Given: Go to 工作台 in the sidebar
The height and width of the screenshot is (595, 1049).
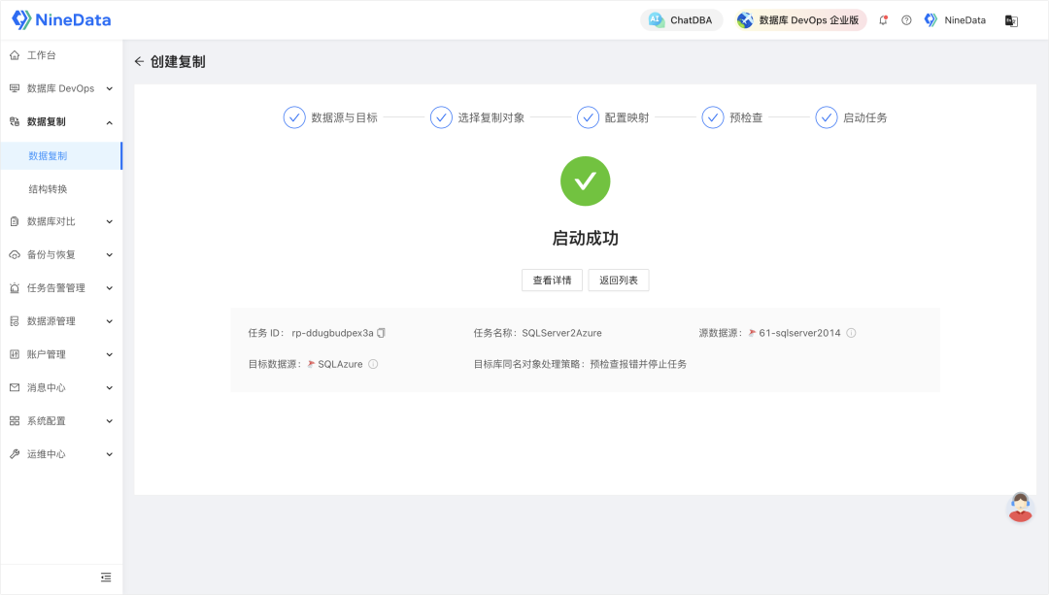Looking at the screenshot, I should point(41,55).
